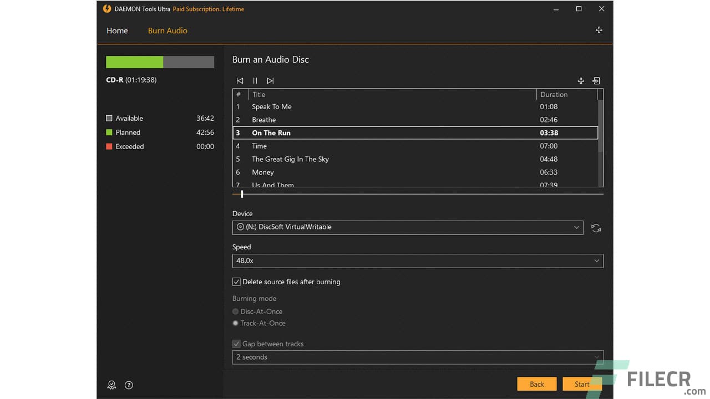The height and width of the screenshot is (399, 710).
Task: Open a new tool tab with the plus
Action: pos(599,30)
